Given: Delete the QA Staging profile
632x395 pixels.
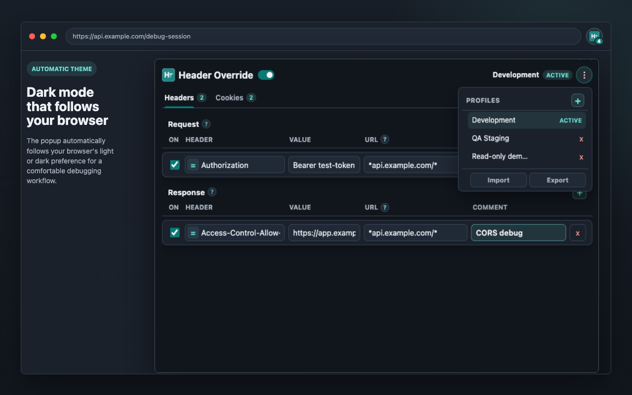Looking at the screenshot, I should 581,139.
